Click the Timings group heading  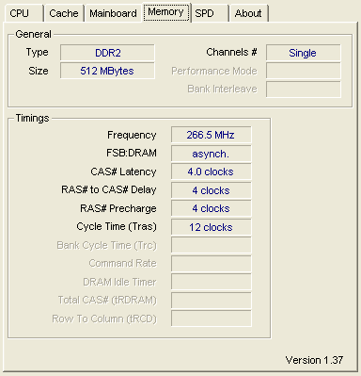pos(32,118)
